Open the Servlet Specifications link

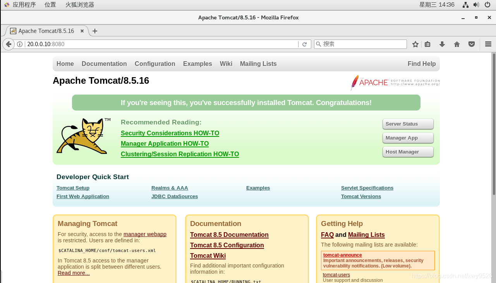coord(367,188)
